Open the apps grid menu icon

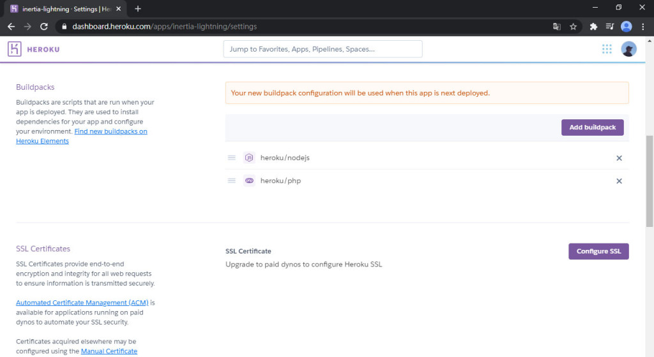(x=607, y=49)
